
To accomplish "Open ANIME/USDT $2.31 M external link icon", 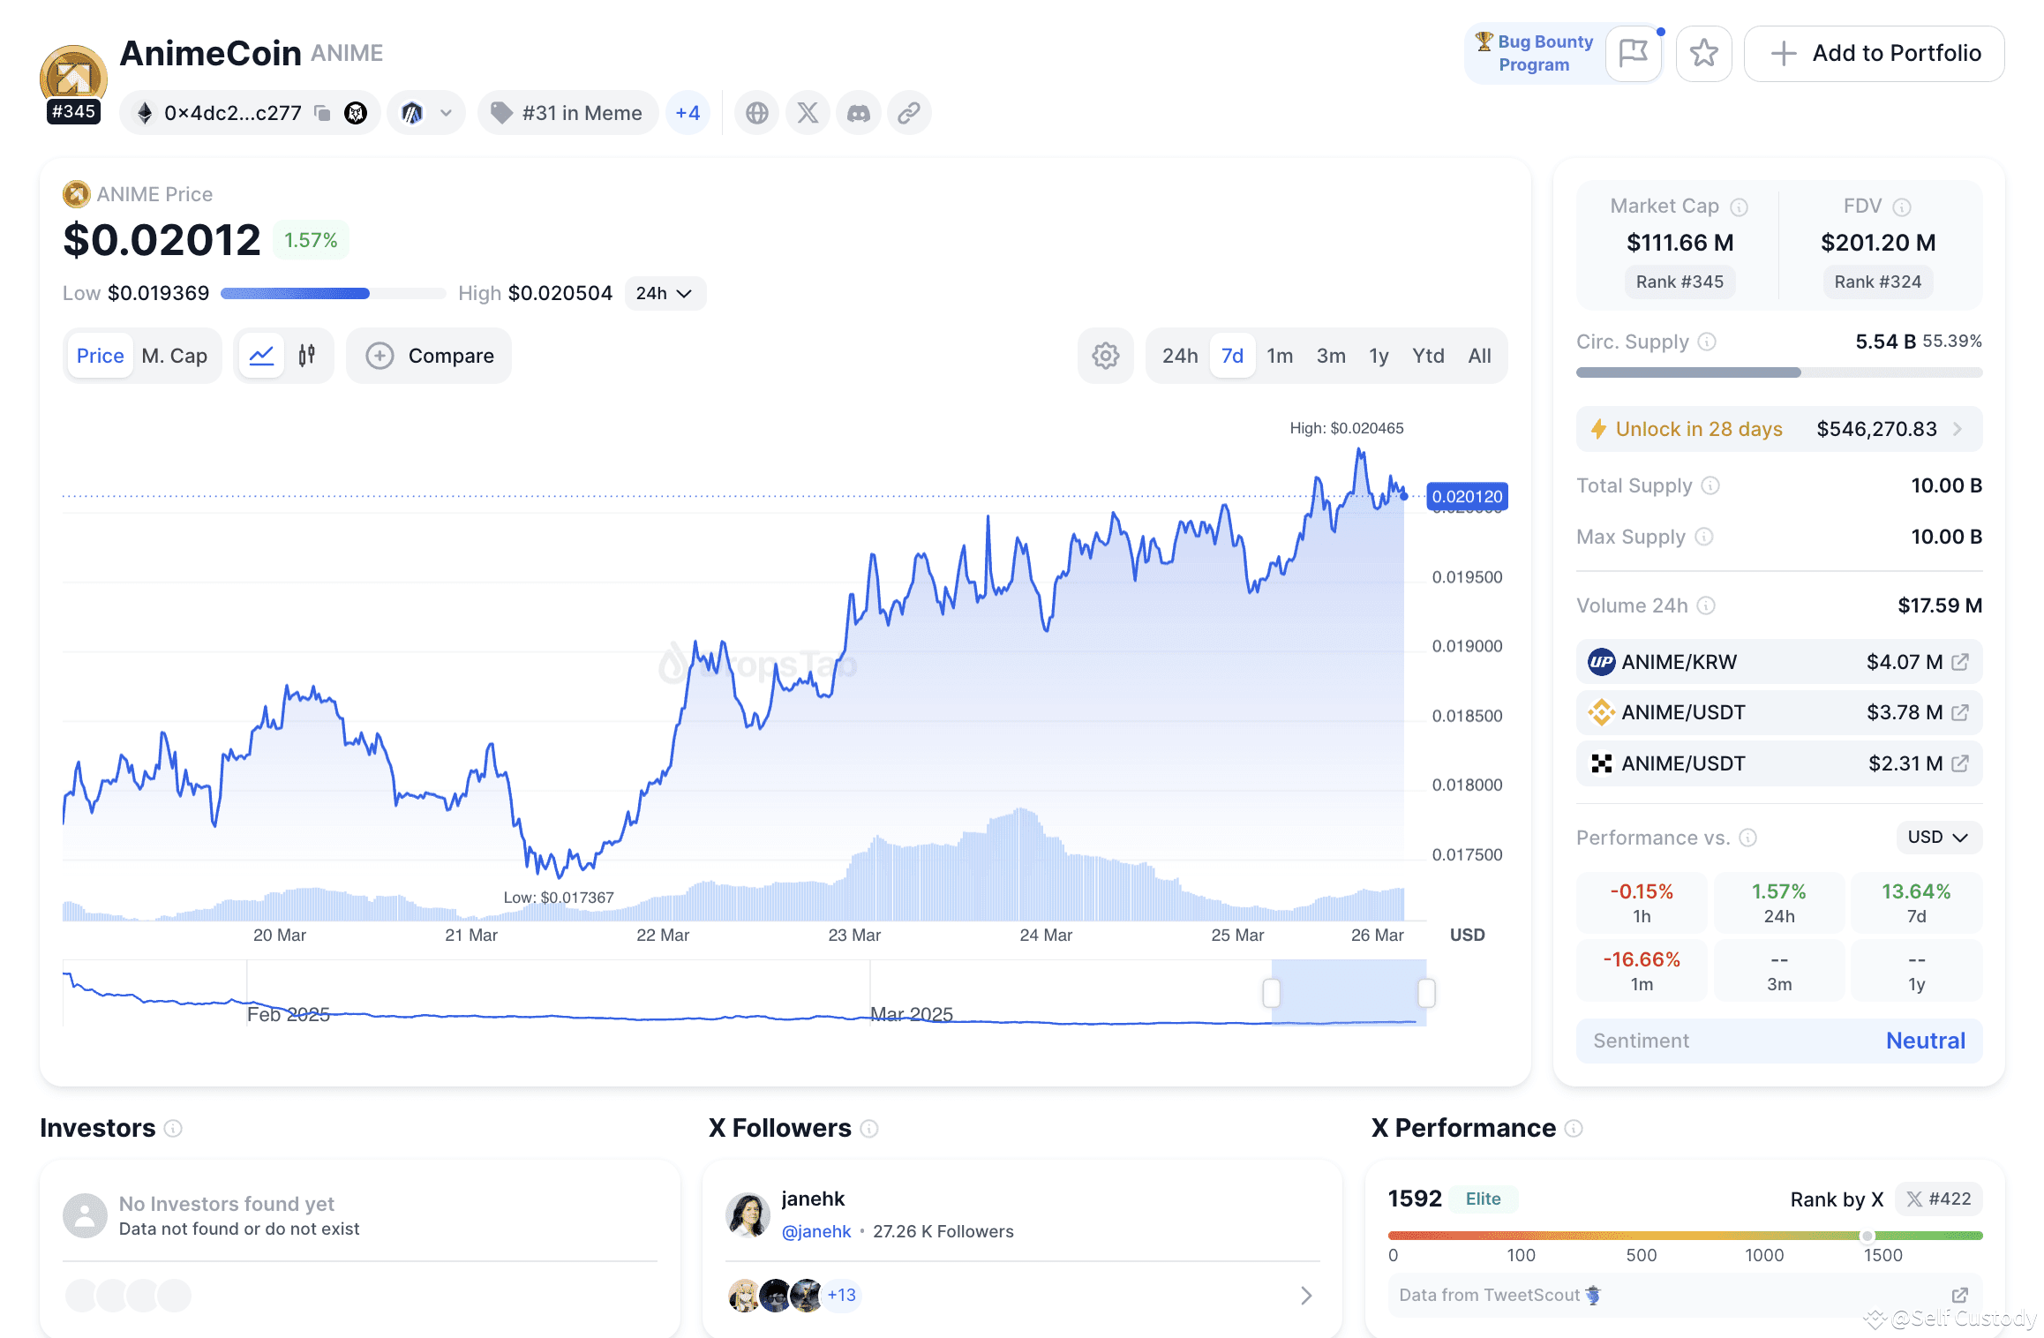I will [x=1960, y=763].
